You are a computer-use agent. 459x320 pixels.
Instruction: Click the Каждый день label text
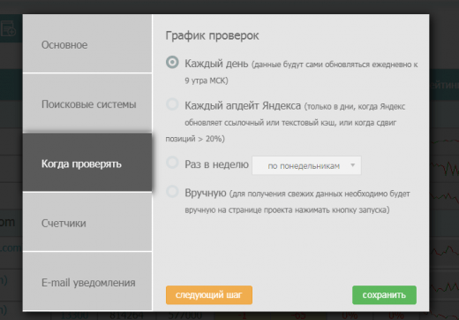(x=216, y=64)
